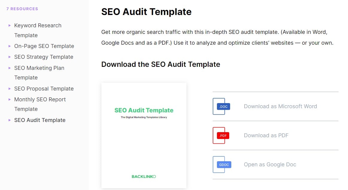Viewport: 348px width, 190px height.
Task: Click the Backlinko logo on the template cover
Action: (x=144, y=176)
